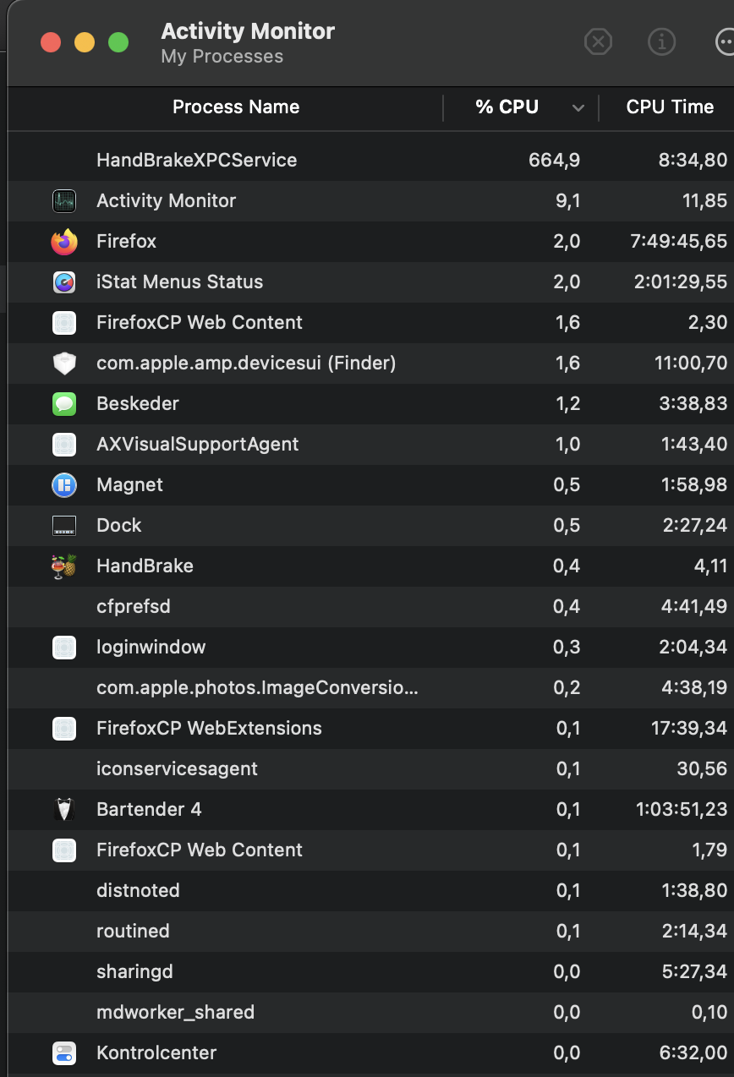Select the HandBrakeXPCService process row
This screenshot has width=734, height=1077.
[370, 160]
